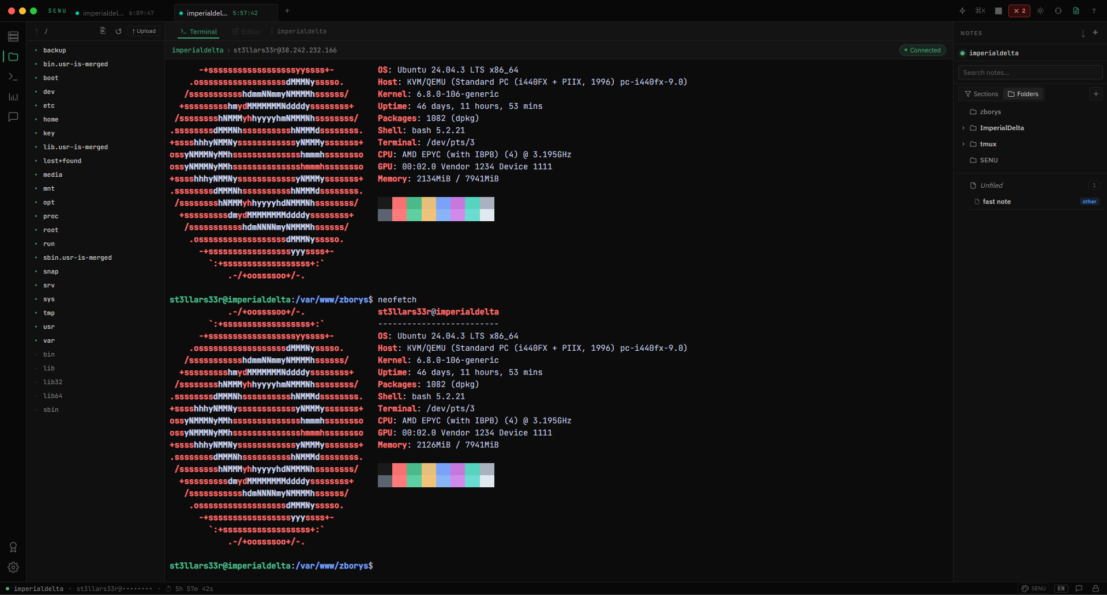The image size is (1107, 595).
Task: Open the note titled fast note
Action: coord(996,202)
